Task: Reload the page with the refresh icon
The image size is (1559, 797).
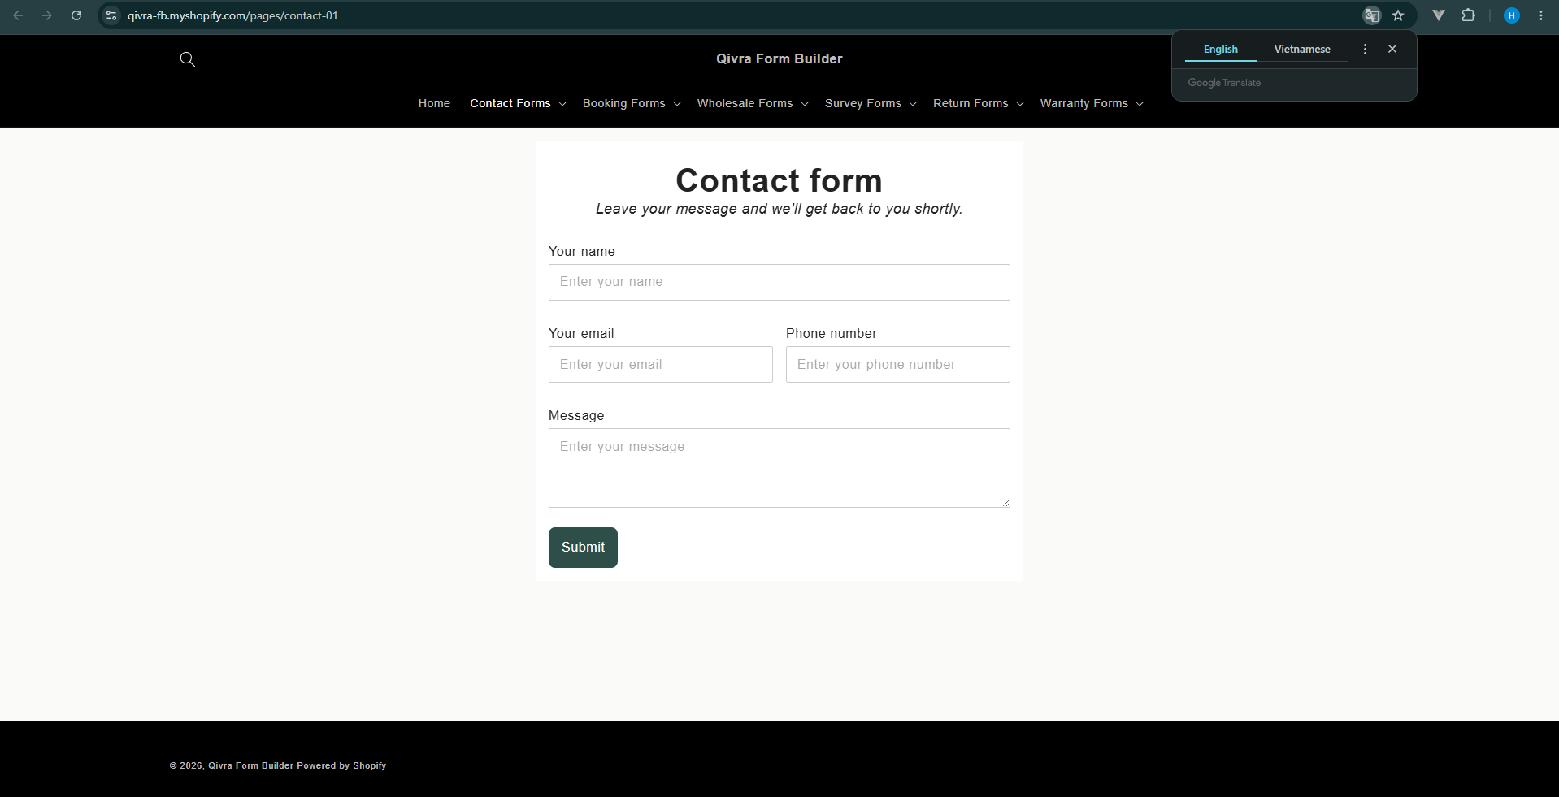Action: pyautogui.click(x=76, y=15)
